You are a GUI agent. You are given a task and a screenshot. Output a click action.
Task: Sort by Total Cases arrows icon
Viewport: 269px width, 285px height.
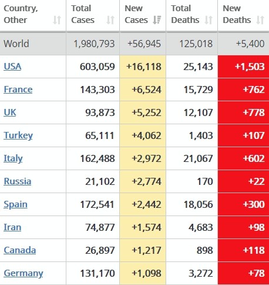pyautogui.click(x=110, y=20)
